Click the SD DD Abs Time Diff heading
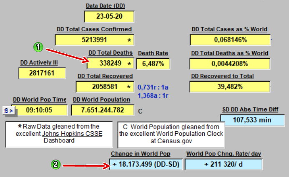This screenshot has width=289, height=177. [x=250, y=110]
